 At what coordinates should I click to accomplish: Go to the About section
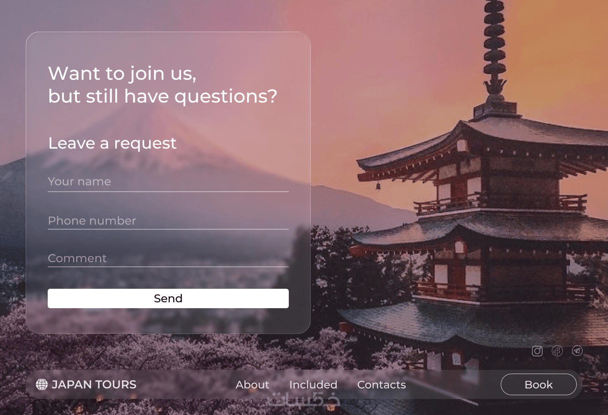pos(252,385)
